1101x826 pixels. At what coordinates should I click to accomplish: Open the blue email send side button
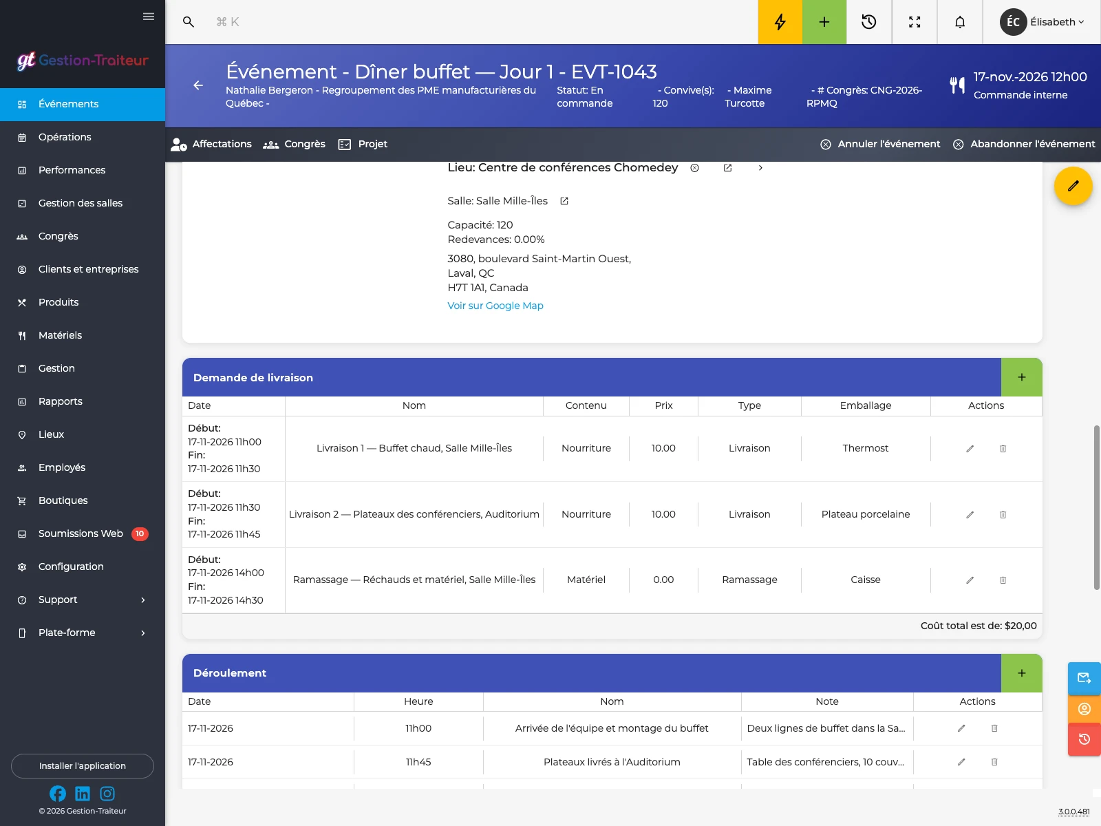click(x=1084, y=678)
